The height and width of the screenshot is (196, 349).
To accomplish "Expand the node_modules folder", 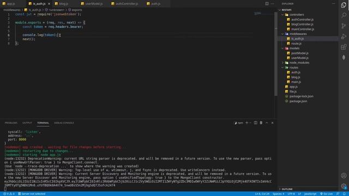I will tap(282, 63).
